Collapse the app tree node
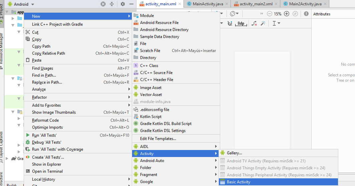The width and height of the screenshot is (355, 186). 7,12
